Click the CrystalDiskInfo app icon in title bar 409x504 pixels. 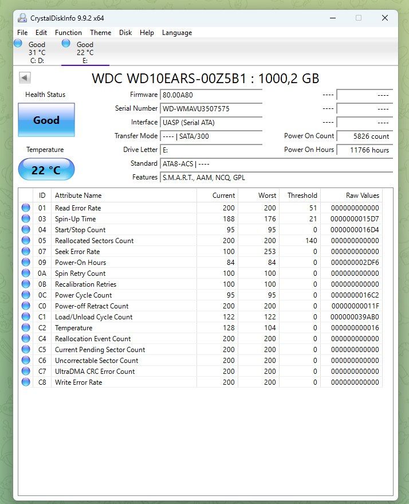tap(22, 18)
